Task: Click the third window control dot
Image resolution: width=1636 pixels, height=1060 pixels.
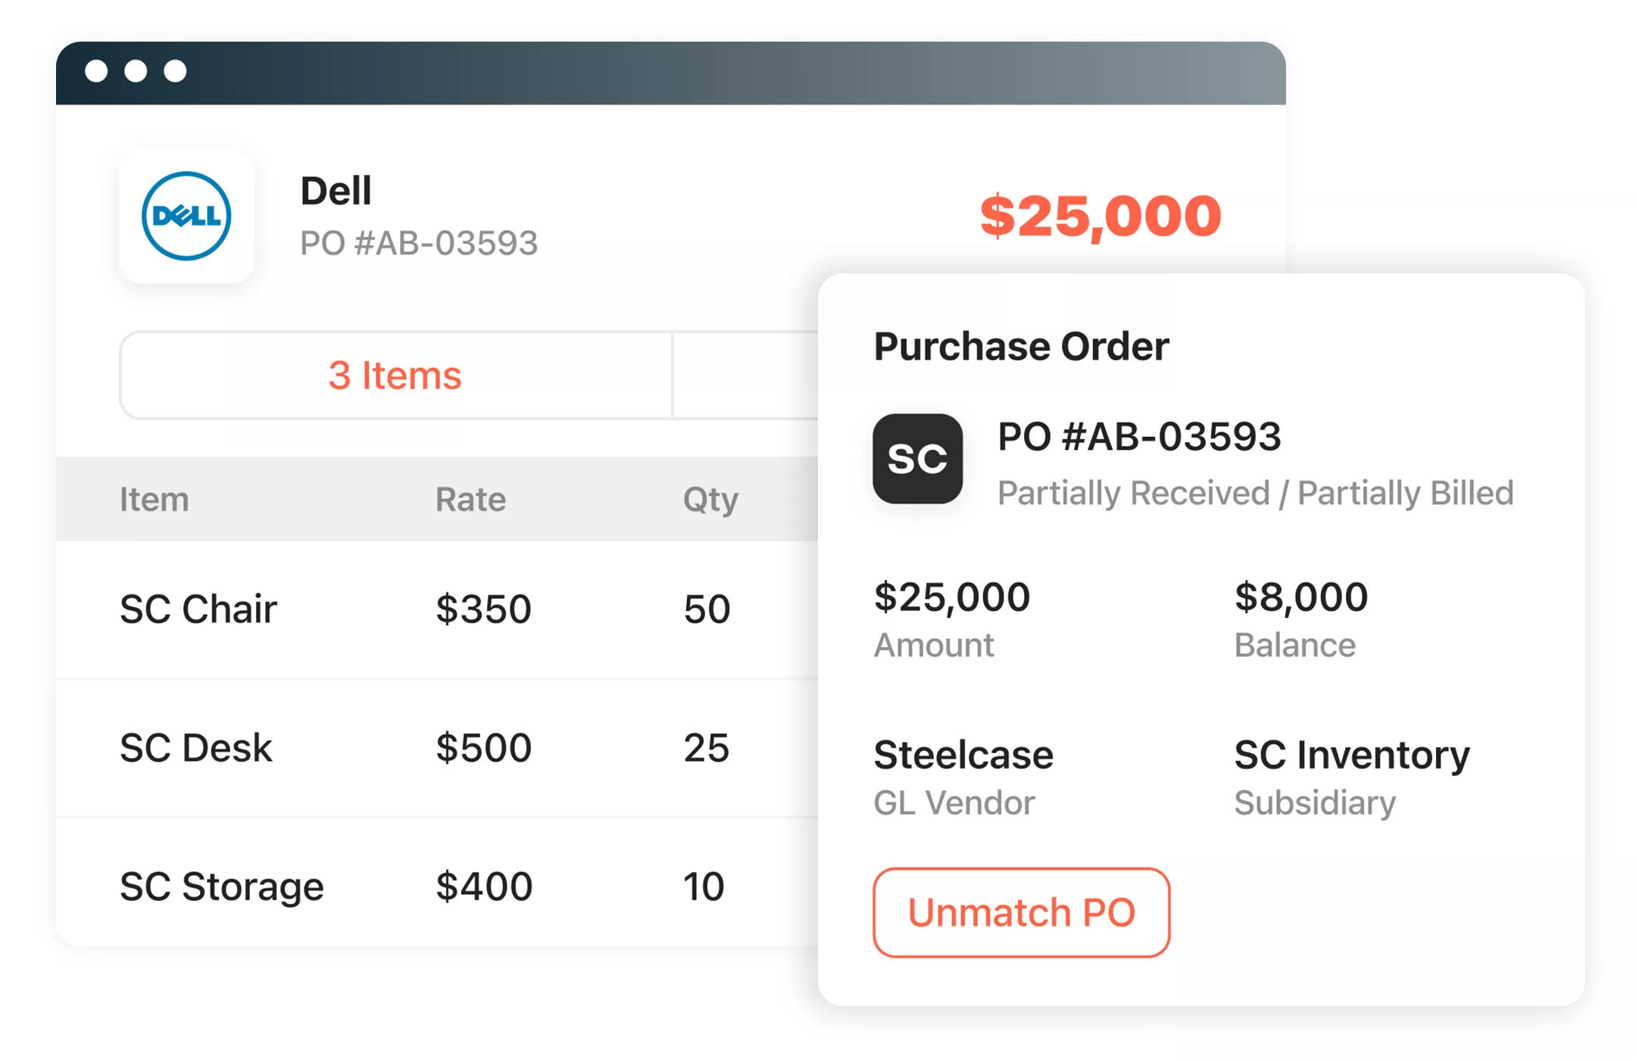Action: pyautogui.click(x=175, y=71)
